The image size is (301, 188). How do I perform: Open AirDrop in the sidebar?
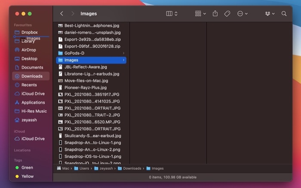pos(29,50)
